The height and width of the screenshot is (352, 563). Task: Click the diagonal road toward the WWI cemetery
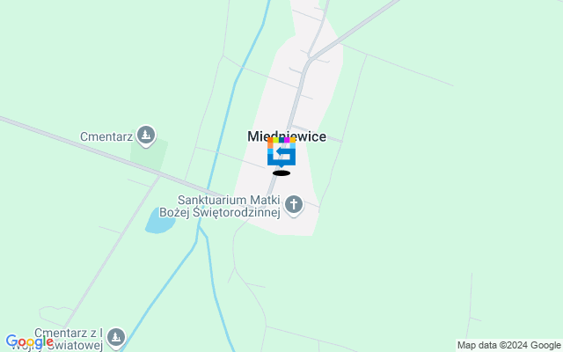pos(112,252)
